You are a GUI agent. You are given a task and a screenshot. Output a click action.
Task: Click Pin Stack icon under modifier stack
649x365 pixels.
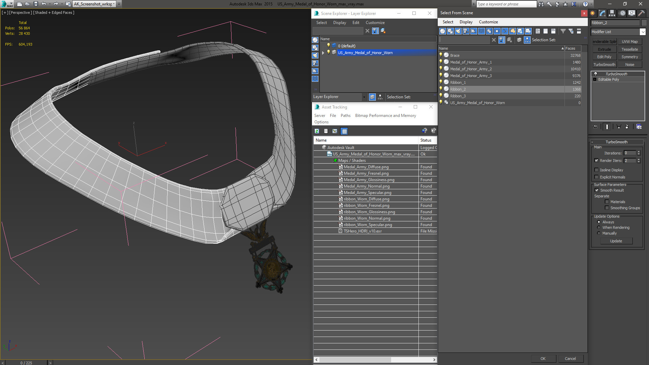tap(595, 127)
